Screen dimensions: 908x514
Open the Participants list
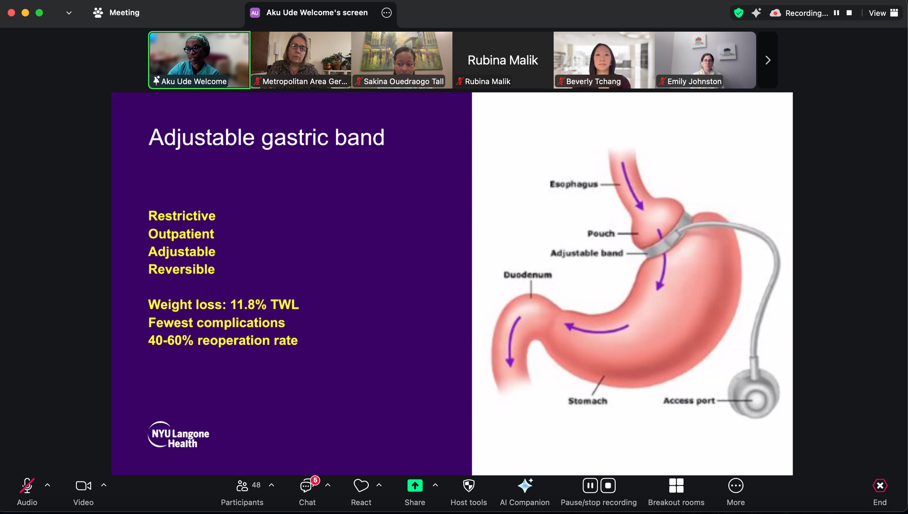click(242, 491)
